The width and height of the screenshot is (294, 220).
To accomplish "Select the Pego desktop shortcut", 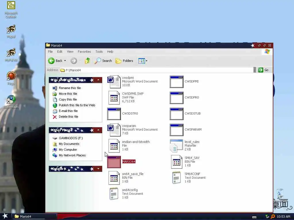I will tap(11, 78).
